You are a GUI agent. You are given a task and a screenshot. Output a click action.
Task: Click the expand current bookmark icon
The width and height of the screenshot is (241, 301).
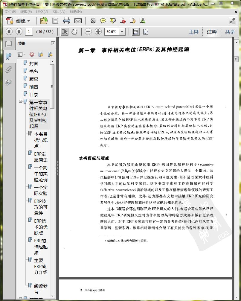tap(50, 54)
